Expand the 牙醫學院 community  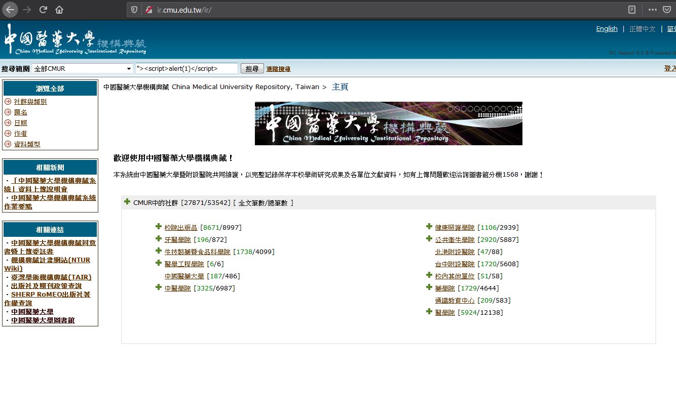pos(159,239)
